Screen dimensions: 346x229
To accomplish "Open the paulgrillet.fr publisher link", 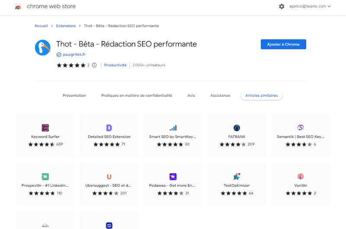I will coord(74,54).
